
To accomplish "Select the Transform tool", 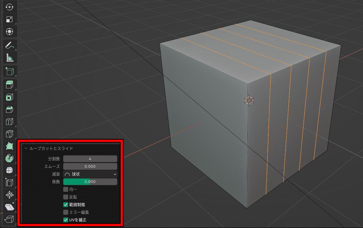I will click(9, 31).
